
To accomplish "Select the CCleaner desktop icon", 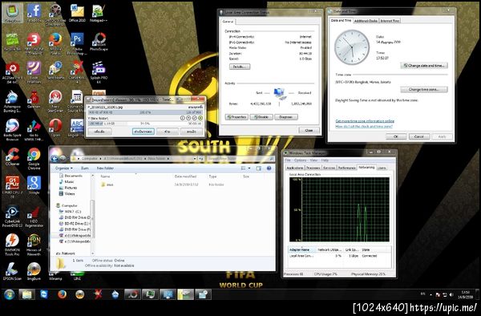I will click(12, 156).
